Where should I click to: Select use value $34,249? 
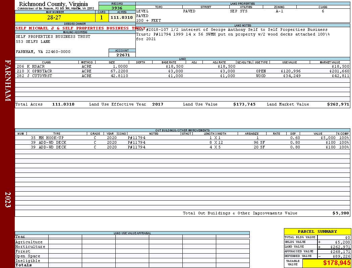[x=292, y=76]
